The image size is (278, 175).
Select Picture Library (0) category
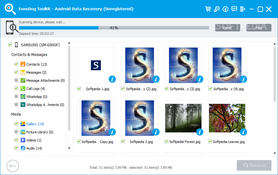click(x=40, y=132)
